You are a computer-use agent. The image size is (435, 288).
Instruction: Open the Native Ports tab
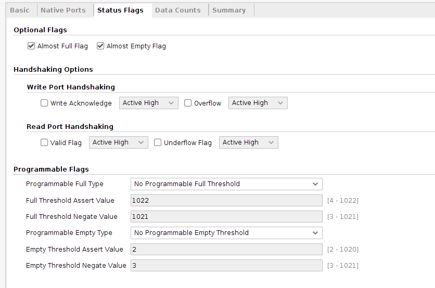click(x=63, y=10)
